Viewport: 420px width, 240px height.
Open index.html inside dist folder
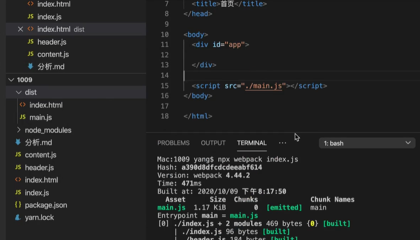[46, 105]
